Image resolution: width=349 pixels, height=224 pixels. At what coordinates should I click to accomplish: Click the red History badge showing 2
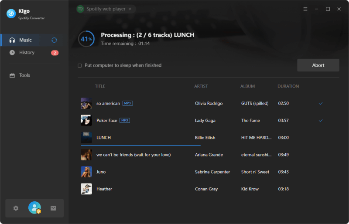coord(55,53)
